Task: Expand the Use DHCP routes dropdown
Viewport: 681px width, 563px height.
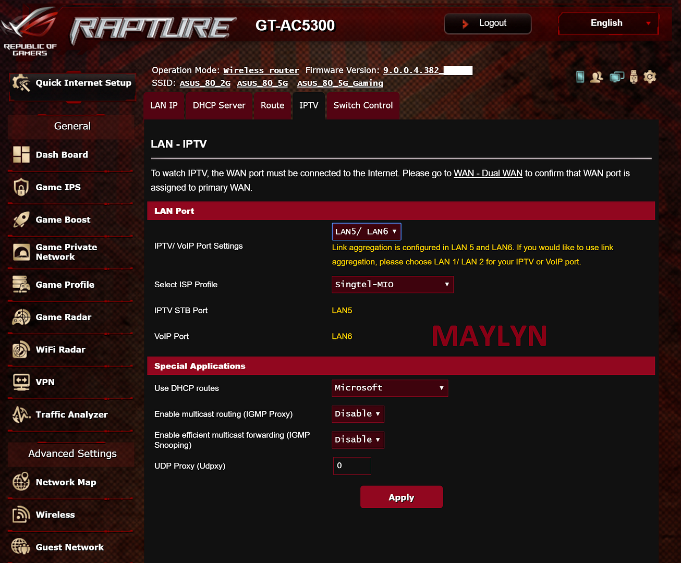Action: tap(390, 388)
